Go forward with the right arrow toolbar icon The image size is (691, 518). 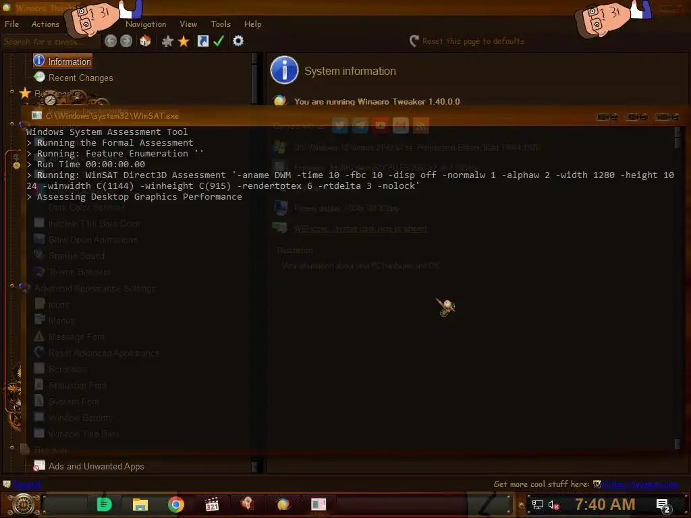126,41
